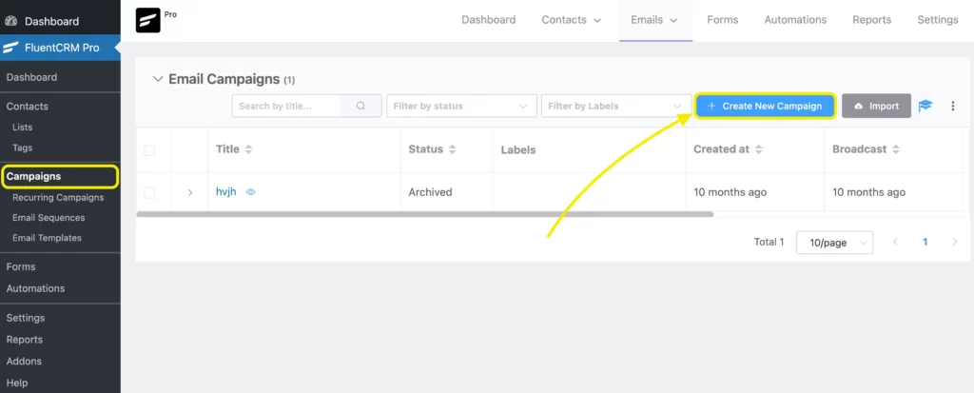The width and height of the screenshot is (974, 393).
Task: Expand the Emails top menu dropdown
Action: pyautogui.click(x=654, y=20)
